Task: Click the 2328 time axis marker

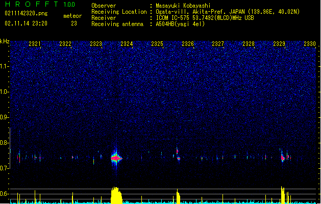Action: [x=249, y=43]
